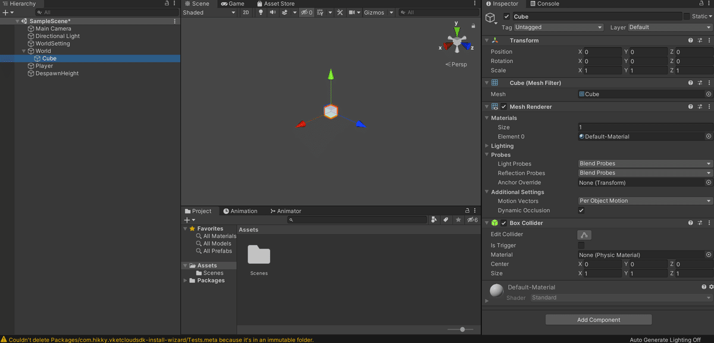Click the scene camera settings icon

click(352, 12)
